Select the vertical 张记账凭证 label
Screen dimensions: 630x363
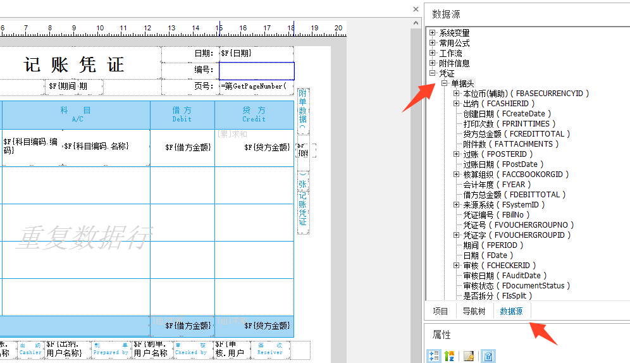pos(302,202)
